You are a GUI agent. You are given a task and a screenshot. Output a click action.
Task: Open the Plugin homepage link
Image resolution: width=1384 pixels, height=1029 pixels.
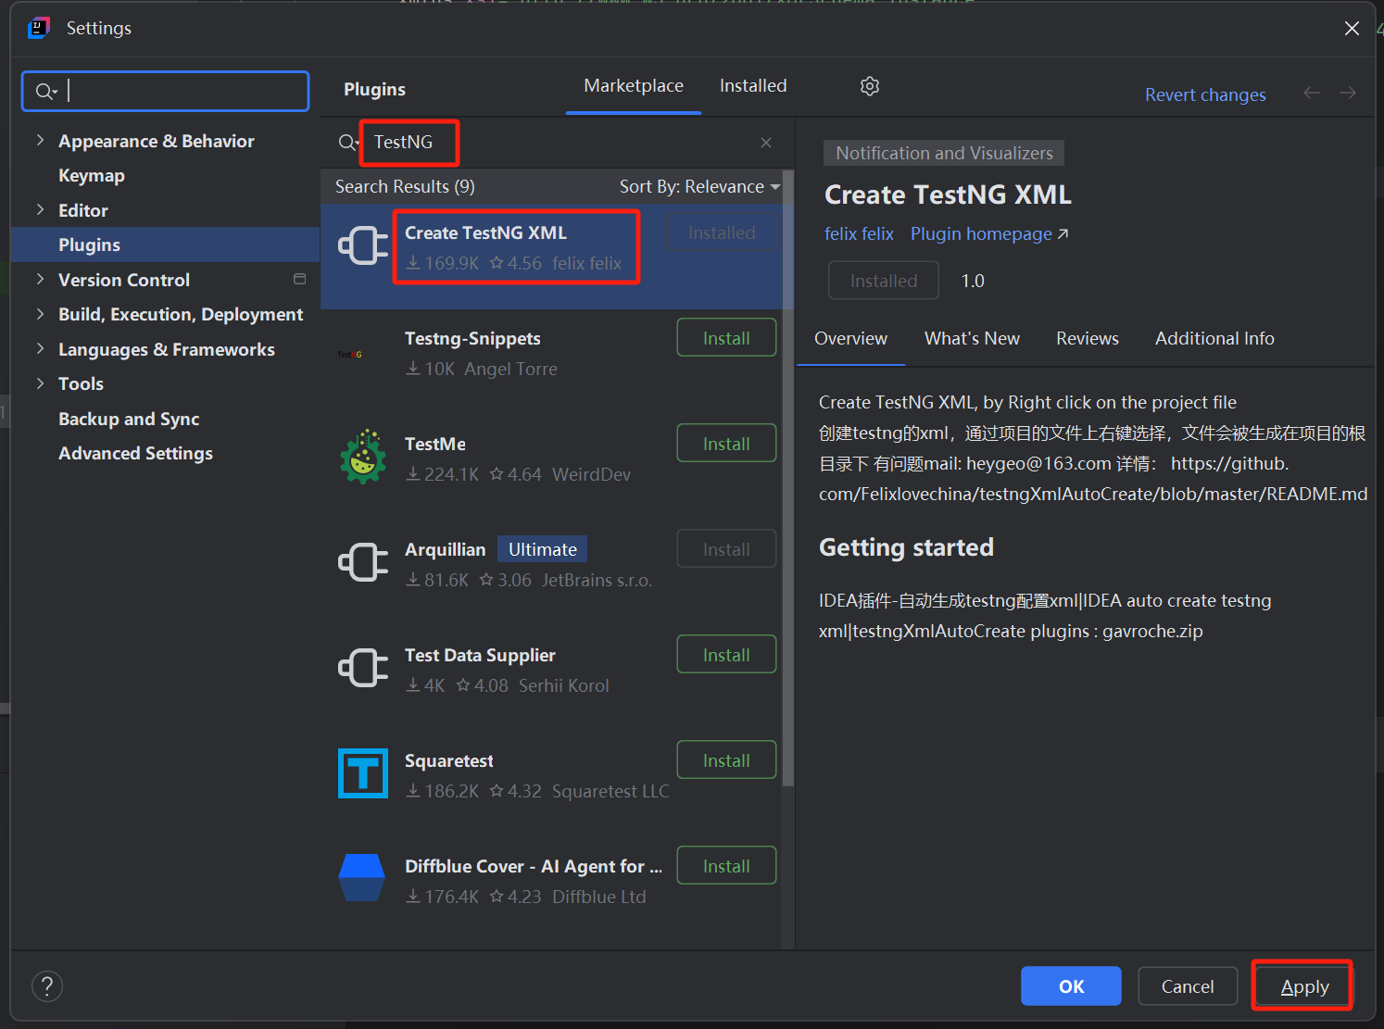989,234
